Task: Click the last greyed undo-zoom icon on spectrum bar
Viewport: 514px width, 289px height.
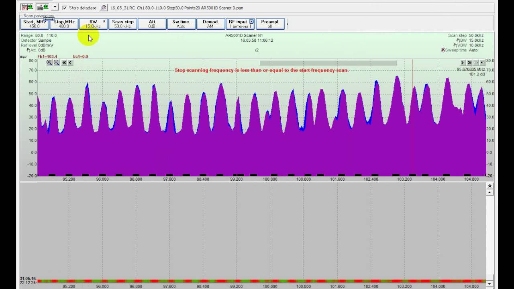Action: click(x=482, y=63)
